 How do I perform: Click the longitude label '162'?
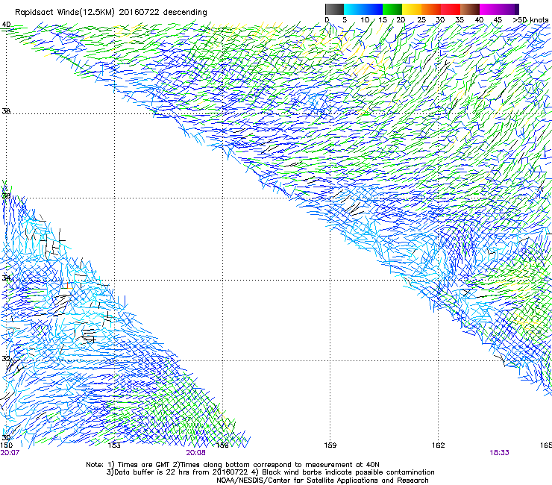pyautogui.click(x=439, y=445)
